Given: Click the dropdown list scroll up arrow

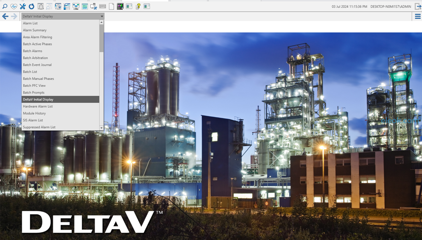Looking at the screenshot, I should 101,22.
